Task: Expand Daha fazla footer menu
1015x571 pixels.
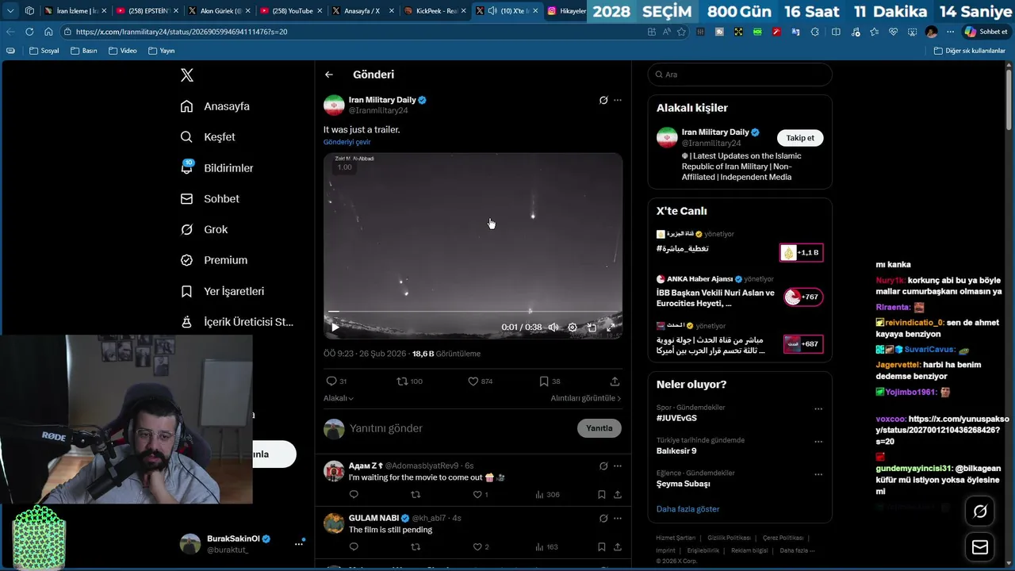Action: 797,550
